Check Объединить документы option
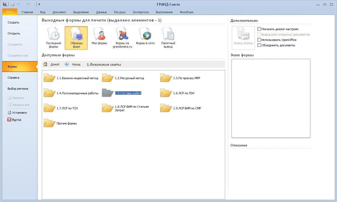Image resolution: width=337 pixels, height=202 pixels. pos(259,45)
